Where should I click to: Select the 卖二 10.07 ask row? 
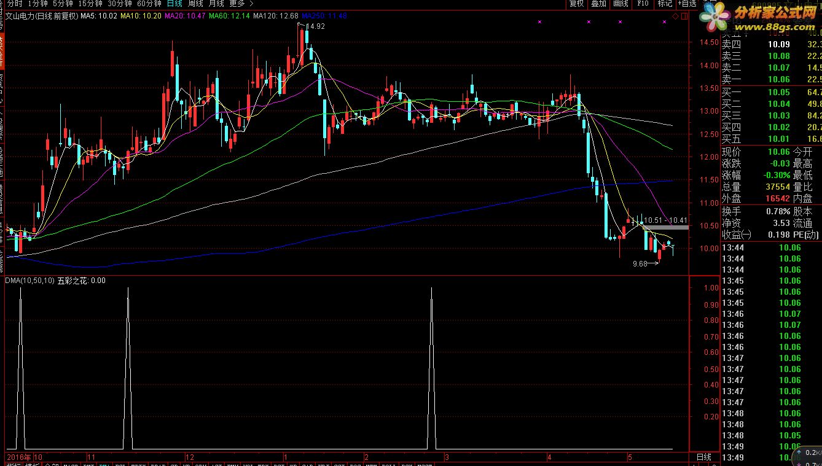coord(771,68)
